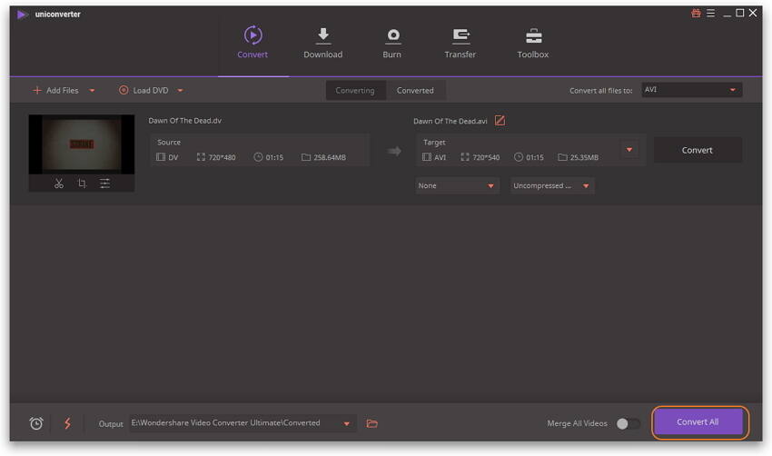Screen dimensions: 772x456
Task: Open the None subtitle dropdown
Action: pos(458,185)
